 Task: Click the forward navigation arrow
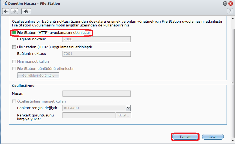(x=14, y=11)
